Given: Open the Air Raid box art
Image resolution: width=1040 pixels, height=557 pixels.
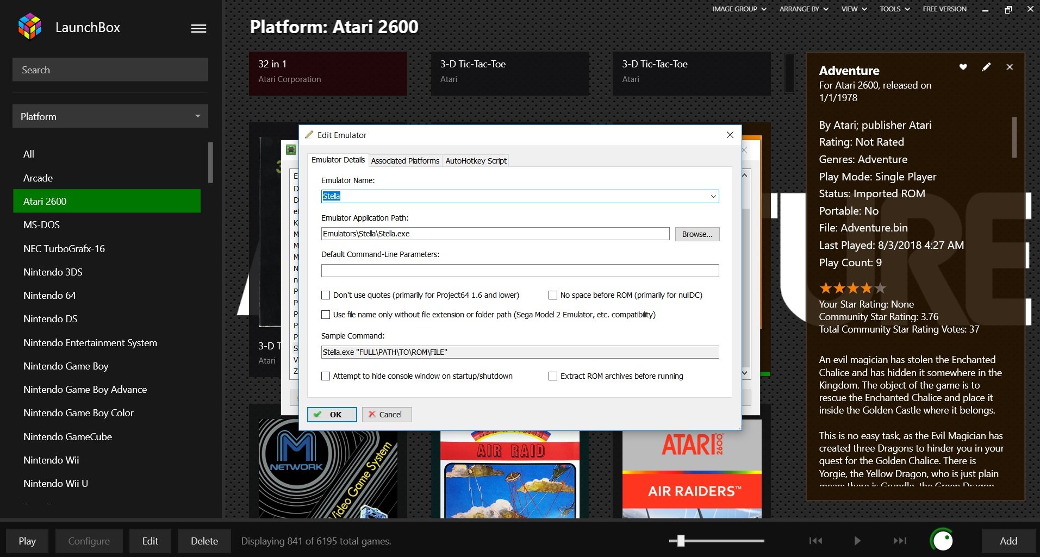Looking at the screenshot, I should click(510, 474).
